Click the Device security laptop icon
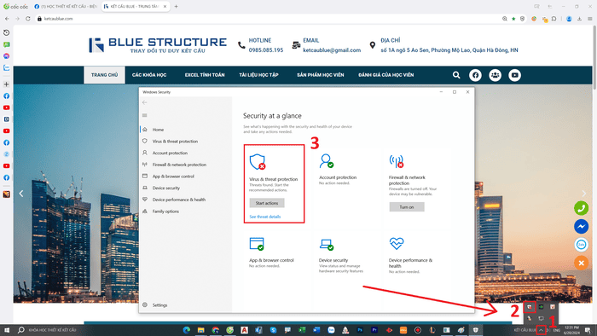This screenshot has height=336, width=597. tap(327, 244)
